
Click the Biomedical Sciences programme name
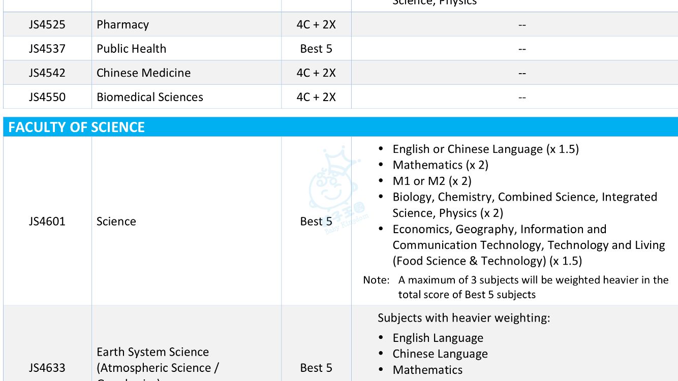[x=149, y=97]
